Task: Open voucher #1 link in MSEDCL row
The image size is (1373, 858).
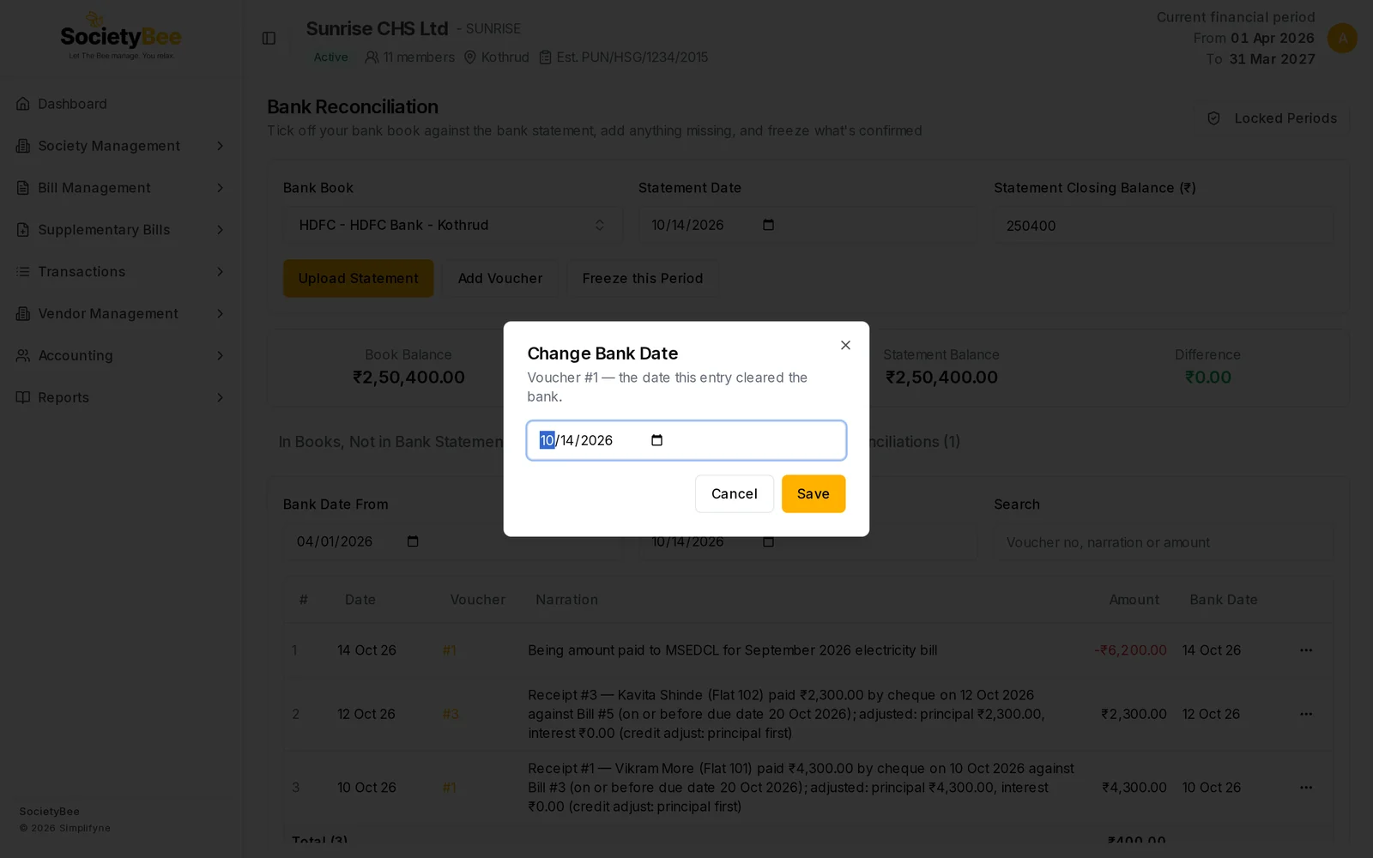Action: click(x=450, y=650)
